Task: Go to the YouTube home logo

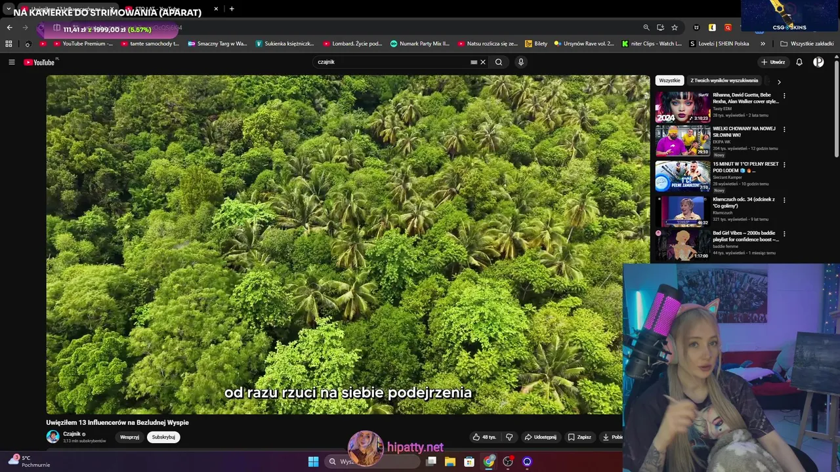Action: click(x=40, y=62)
